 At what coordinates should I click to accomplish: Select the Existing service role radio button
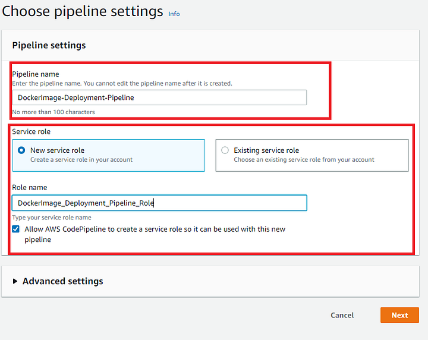pyautogui.click(x=225, y=150)
